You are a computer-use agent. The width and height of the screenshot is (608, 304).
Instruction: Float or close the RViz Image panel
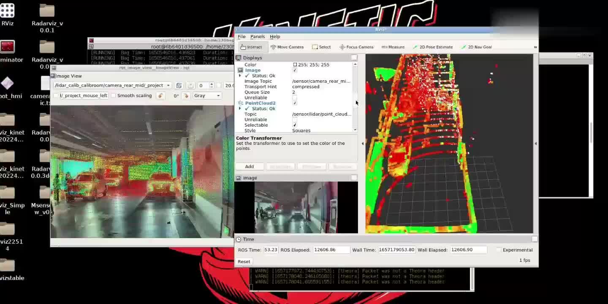pyautogui.click(x=354, y=178)
